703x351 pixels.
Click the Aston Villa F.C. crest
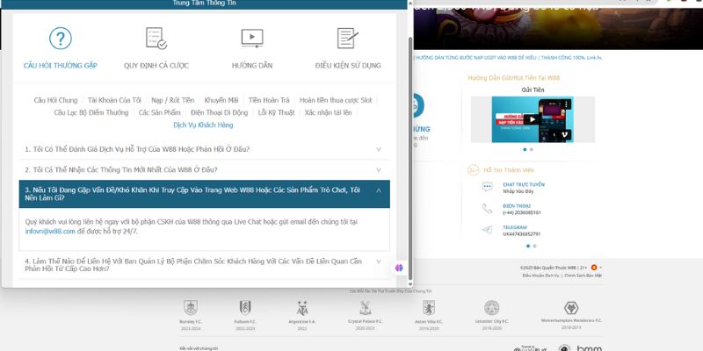[429, 308]
